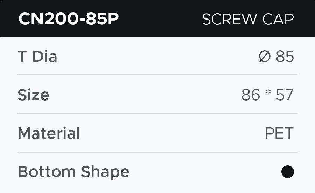Image resolution: width=315 pixels, height=193 pixels.
Task: Click the asterisk in the Size value
Action: 268,94
